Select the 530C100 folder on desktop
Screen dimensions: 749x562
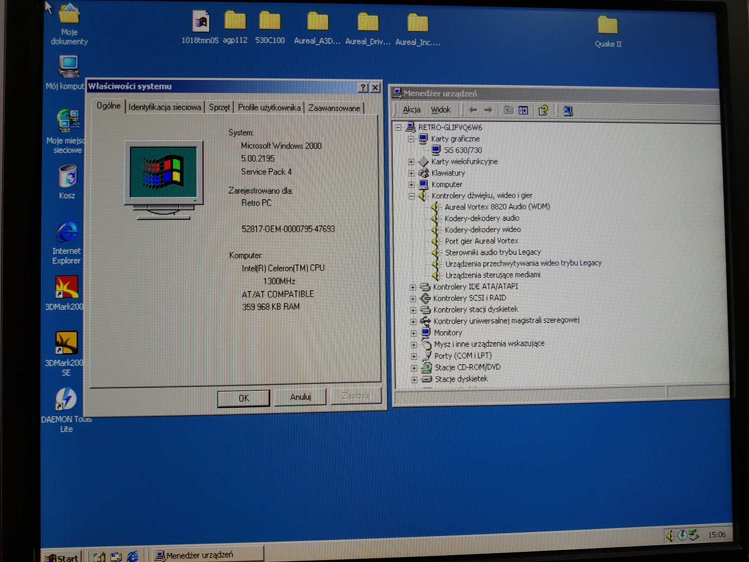tap(270, 27)
